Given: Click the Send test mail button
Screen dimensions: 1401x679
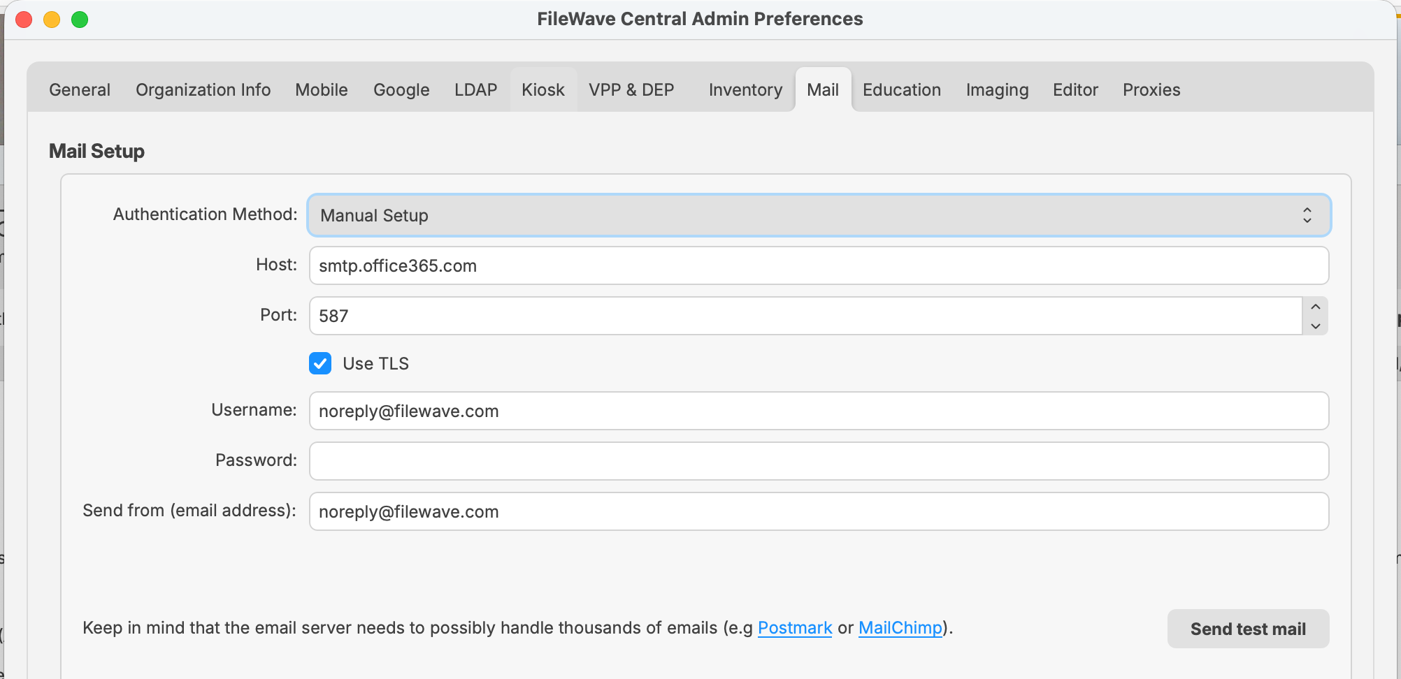Looking at the screenshot, I should pos(1248,629).
